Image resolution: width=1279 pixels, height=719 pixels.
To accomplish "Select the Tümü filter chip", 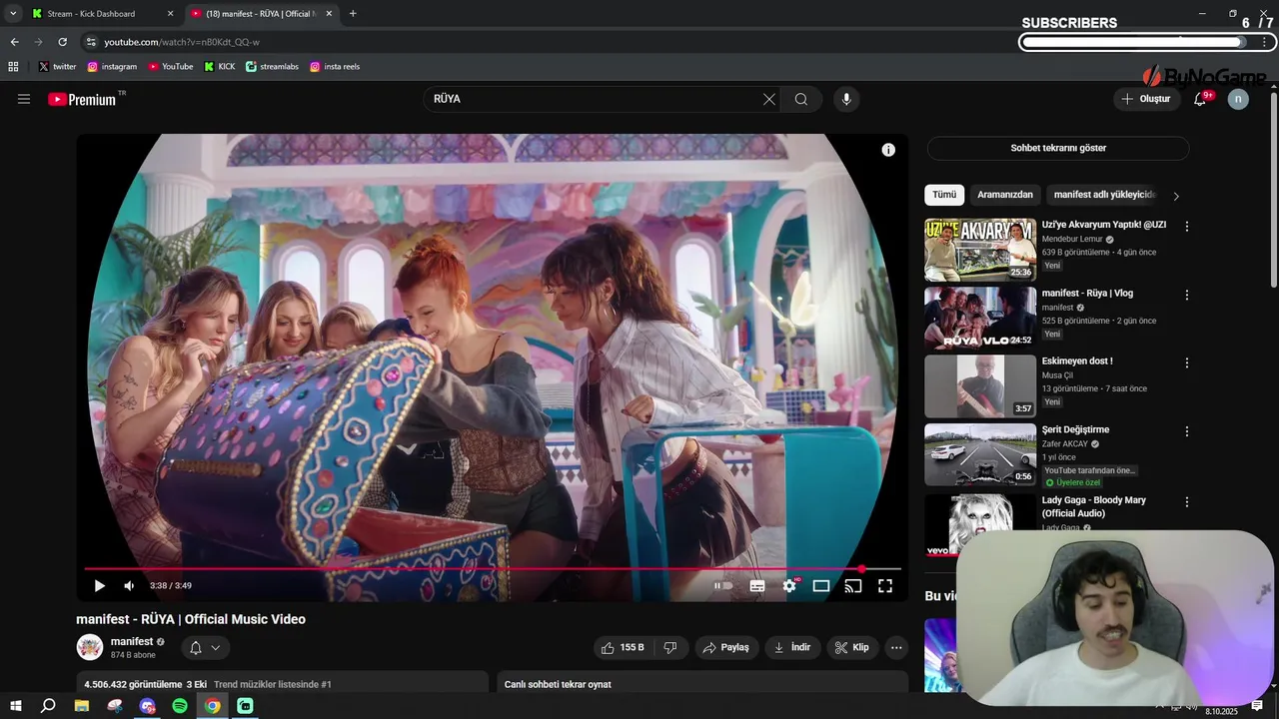I will 944,195.
